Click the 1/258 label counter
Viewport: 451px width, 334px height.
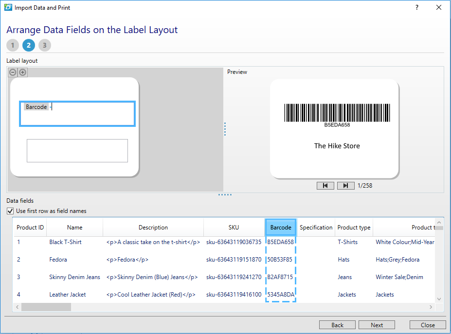pos(365,186)
